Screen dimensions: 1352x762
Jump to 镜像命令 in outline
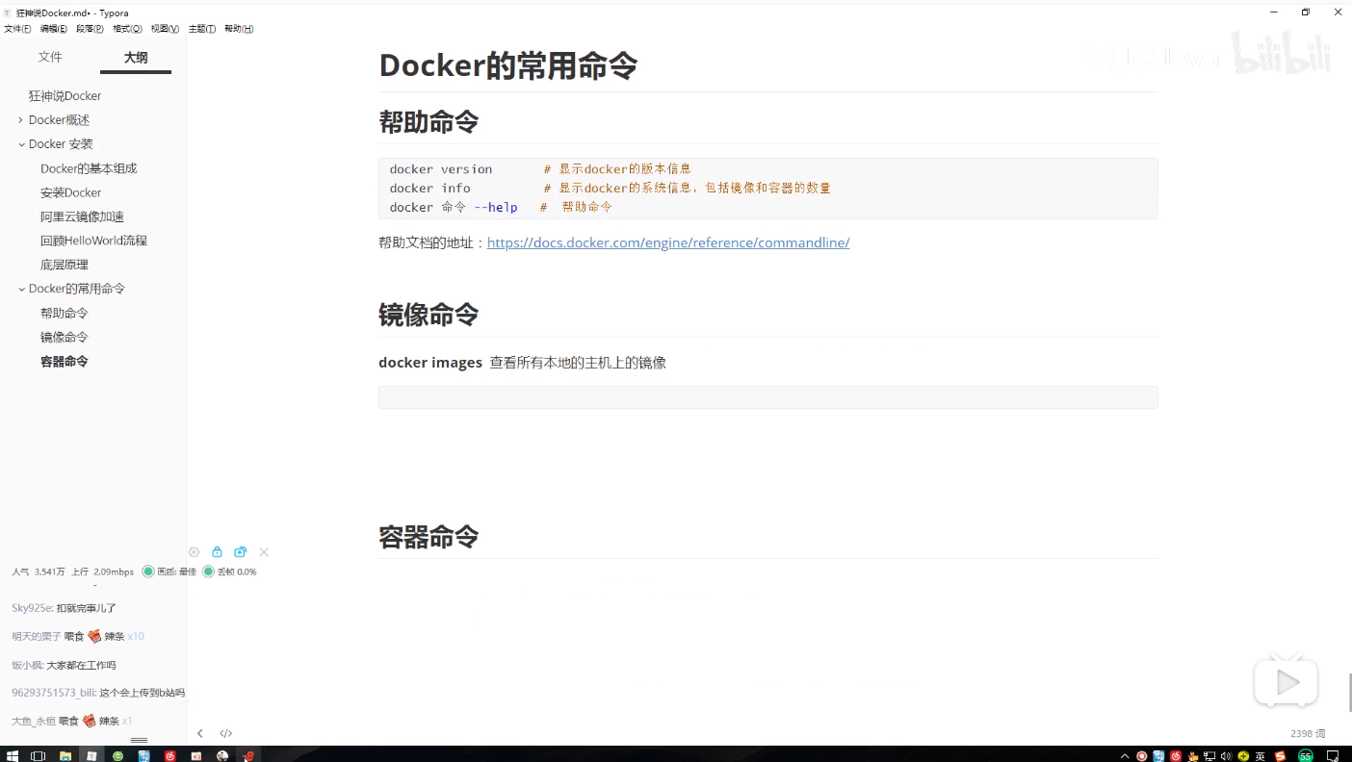click(64, 337)
